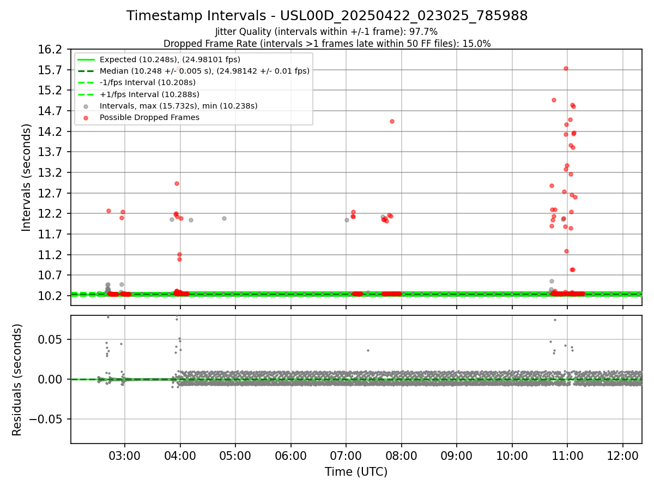Click the solid green line sample beside "Expected"
The height and width of the screenshot is (491, 654).
(x=86, y=59)
